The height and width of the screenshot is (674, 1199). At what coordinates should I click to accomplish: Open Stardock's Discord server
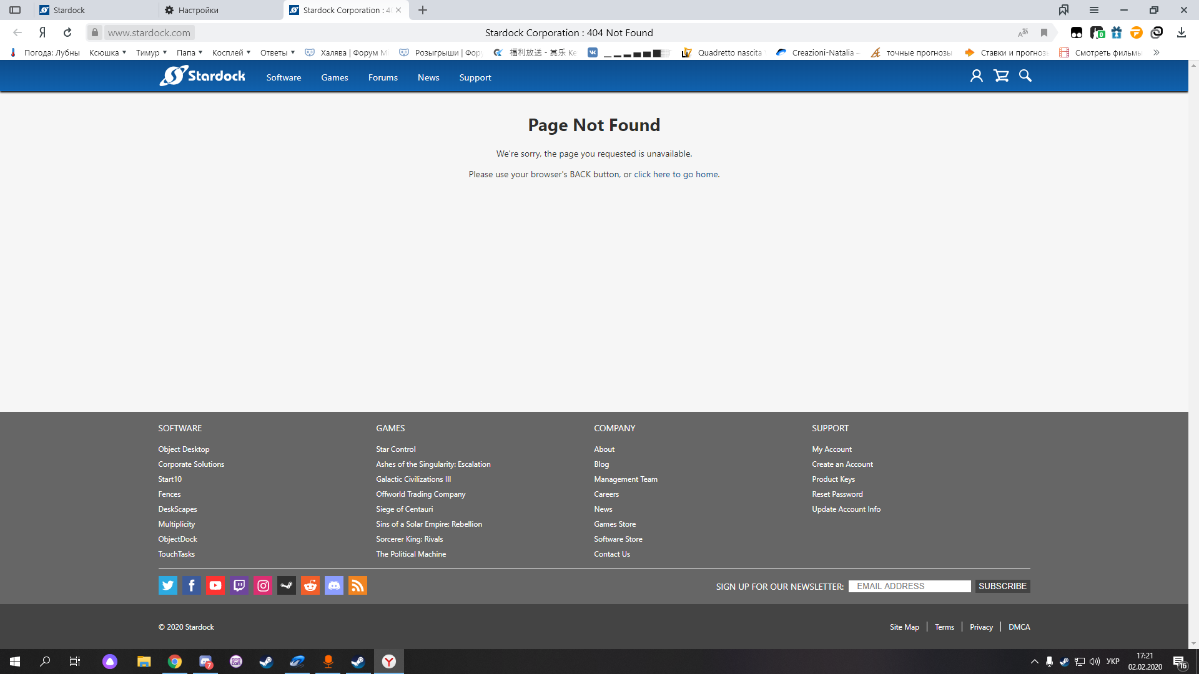(334, 585)
